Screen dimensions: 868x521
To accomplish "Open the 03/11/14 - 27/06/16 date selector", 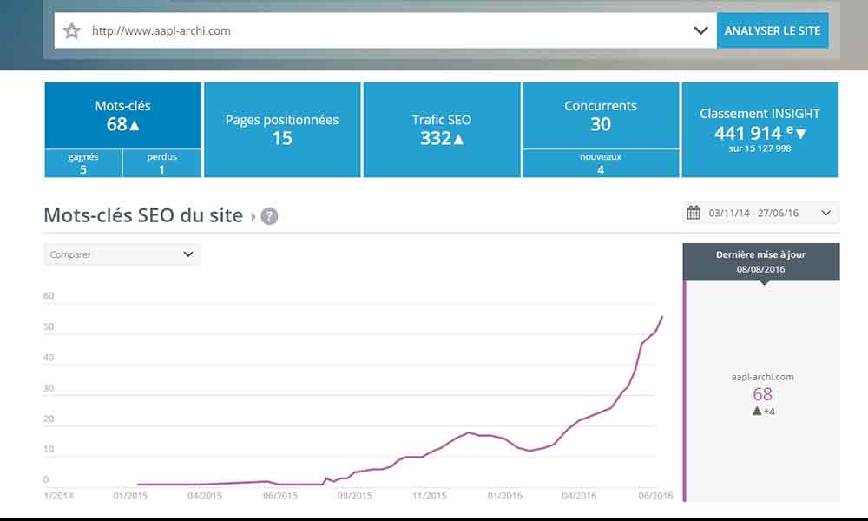I will pyautogui.click(x=760, y=213).
